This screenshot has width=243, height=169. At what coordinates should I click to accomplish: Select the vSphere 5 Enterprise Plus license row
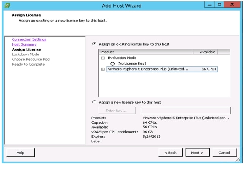(162, 69)
